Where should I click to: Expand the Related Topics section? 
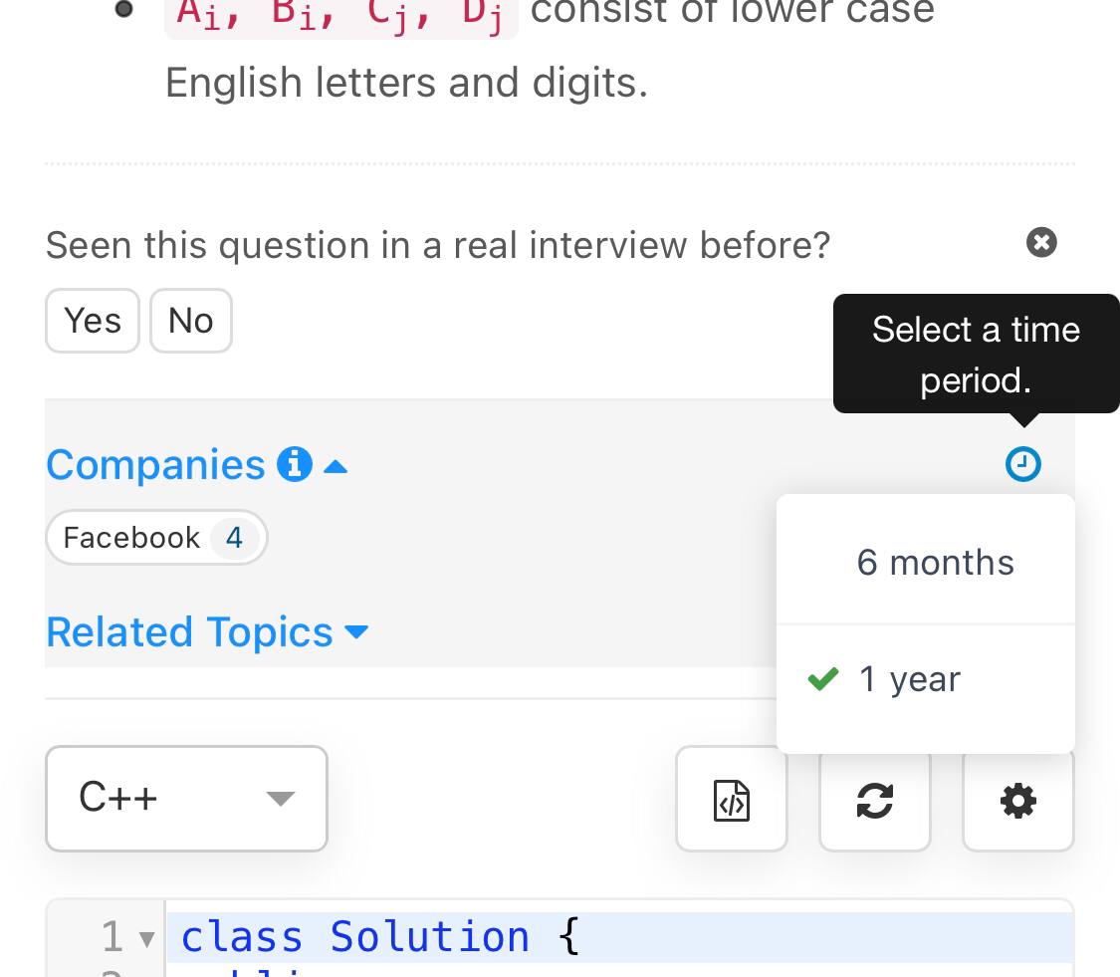(355, 631)
